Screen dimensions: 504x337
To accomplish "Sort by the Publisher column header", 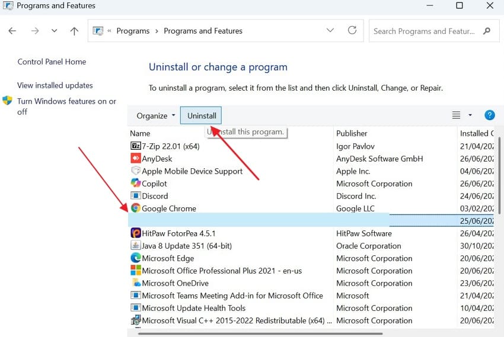I will pyautogui.click(x=352, y=133).
